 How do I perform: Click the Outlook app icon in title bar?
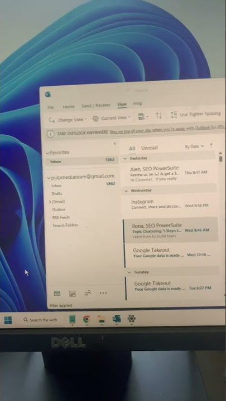click(47, 94)
